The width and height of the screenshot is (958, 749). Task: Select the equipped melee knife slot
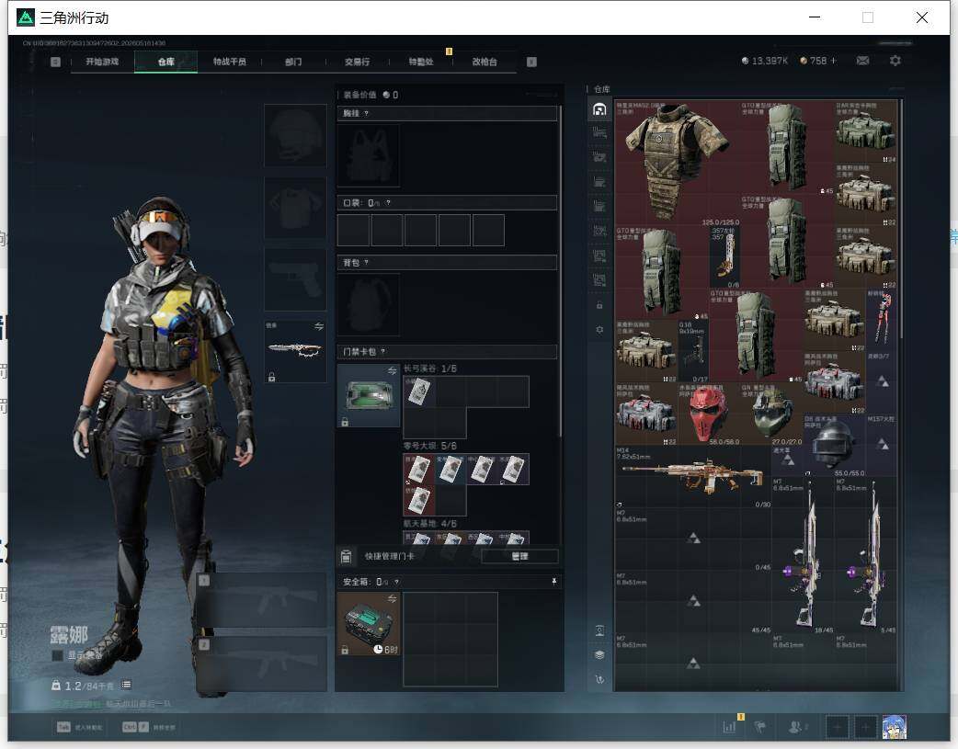[295, 351]
